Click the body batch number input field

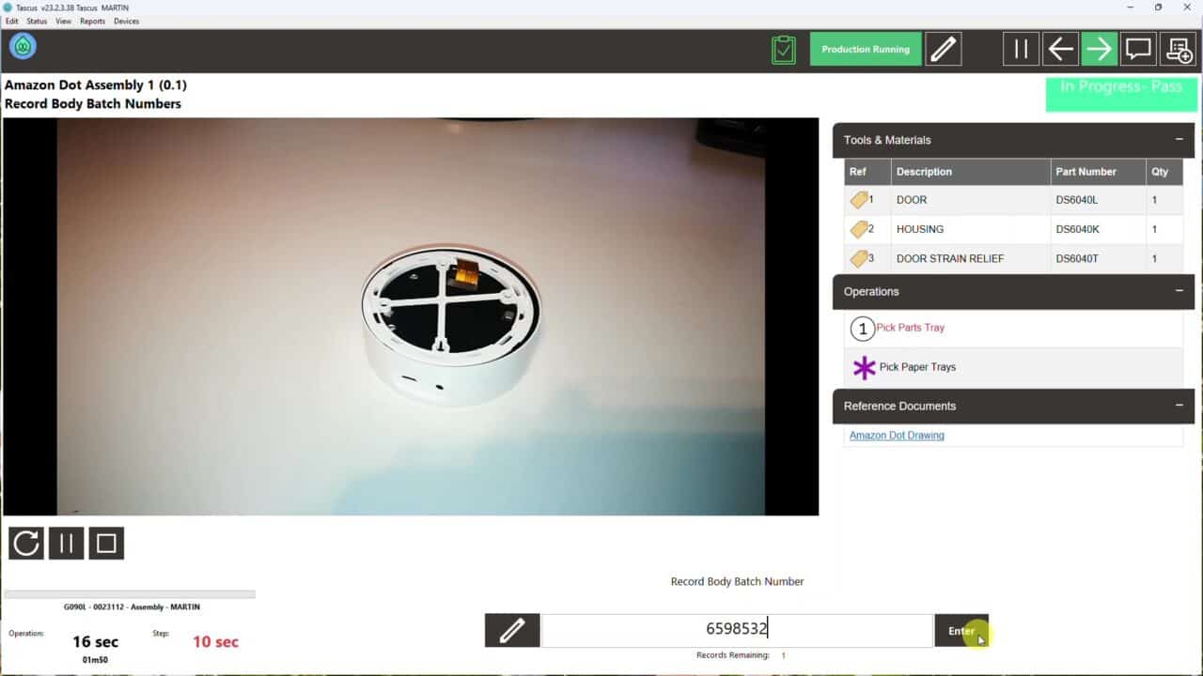point(737,630)
